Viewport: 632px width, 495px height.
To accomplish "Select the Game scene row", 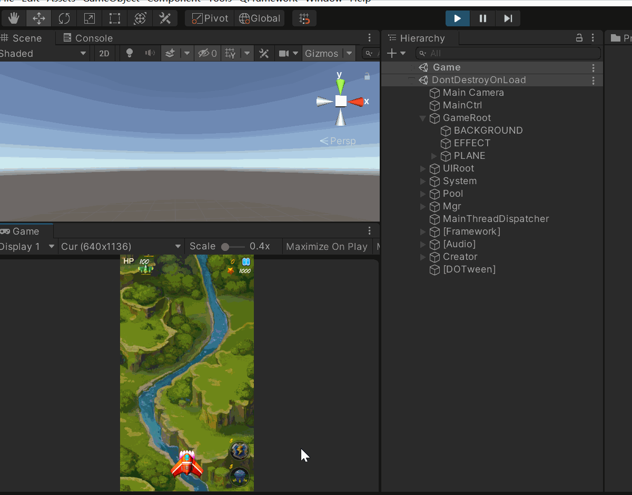I will tap(492, 67).
